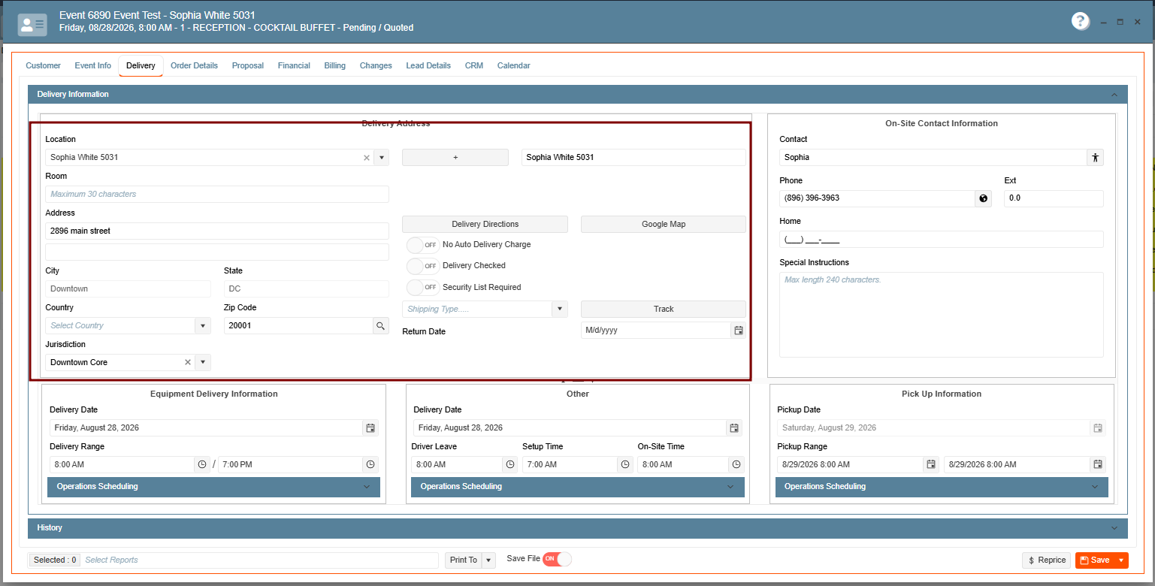Open Equipment Delivery Date calendar icon
1155x586 pixels.
click(370, 428)
